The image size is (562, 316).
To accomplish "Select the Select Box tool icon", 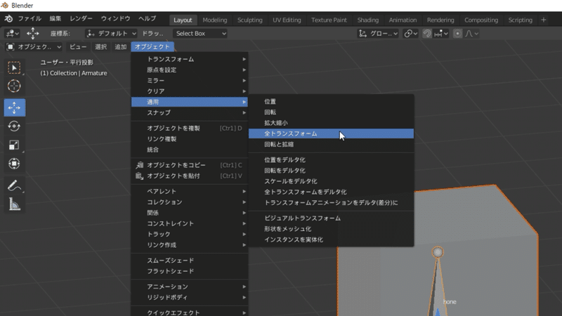I will point(14,67).
